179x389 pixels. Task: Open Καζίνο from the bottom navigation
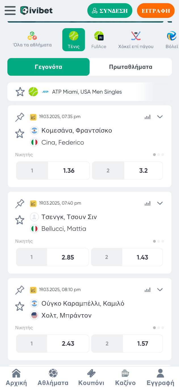125,377
